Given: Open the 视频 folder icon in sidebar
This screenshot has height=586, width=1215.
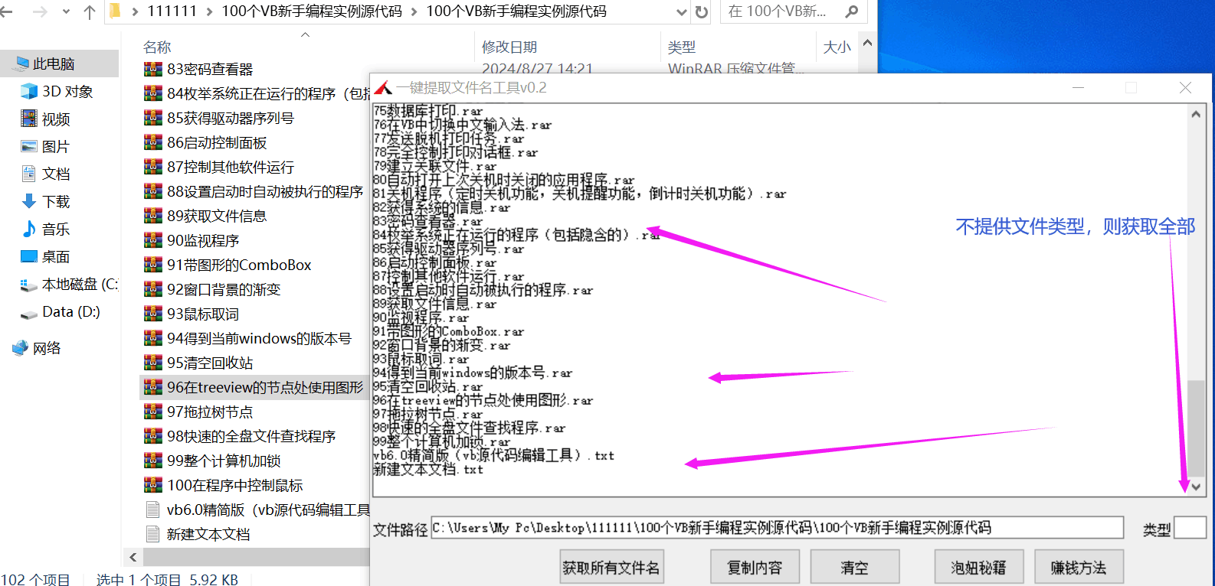Looking at the screenshot, I should (x=29, y=119).
